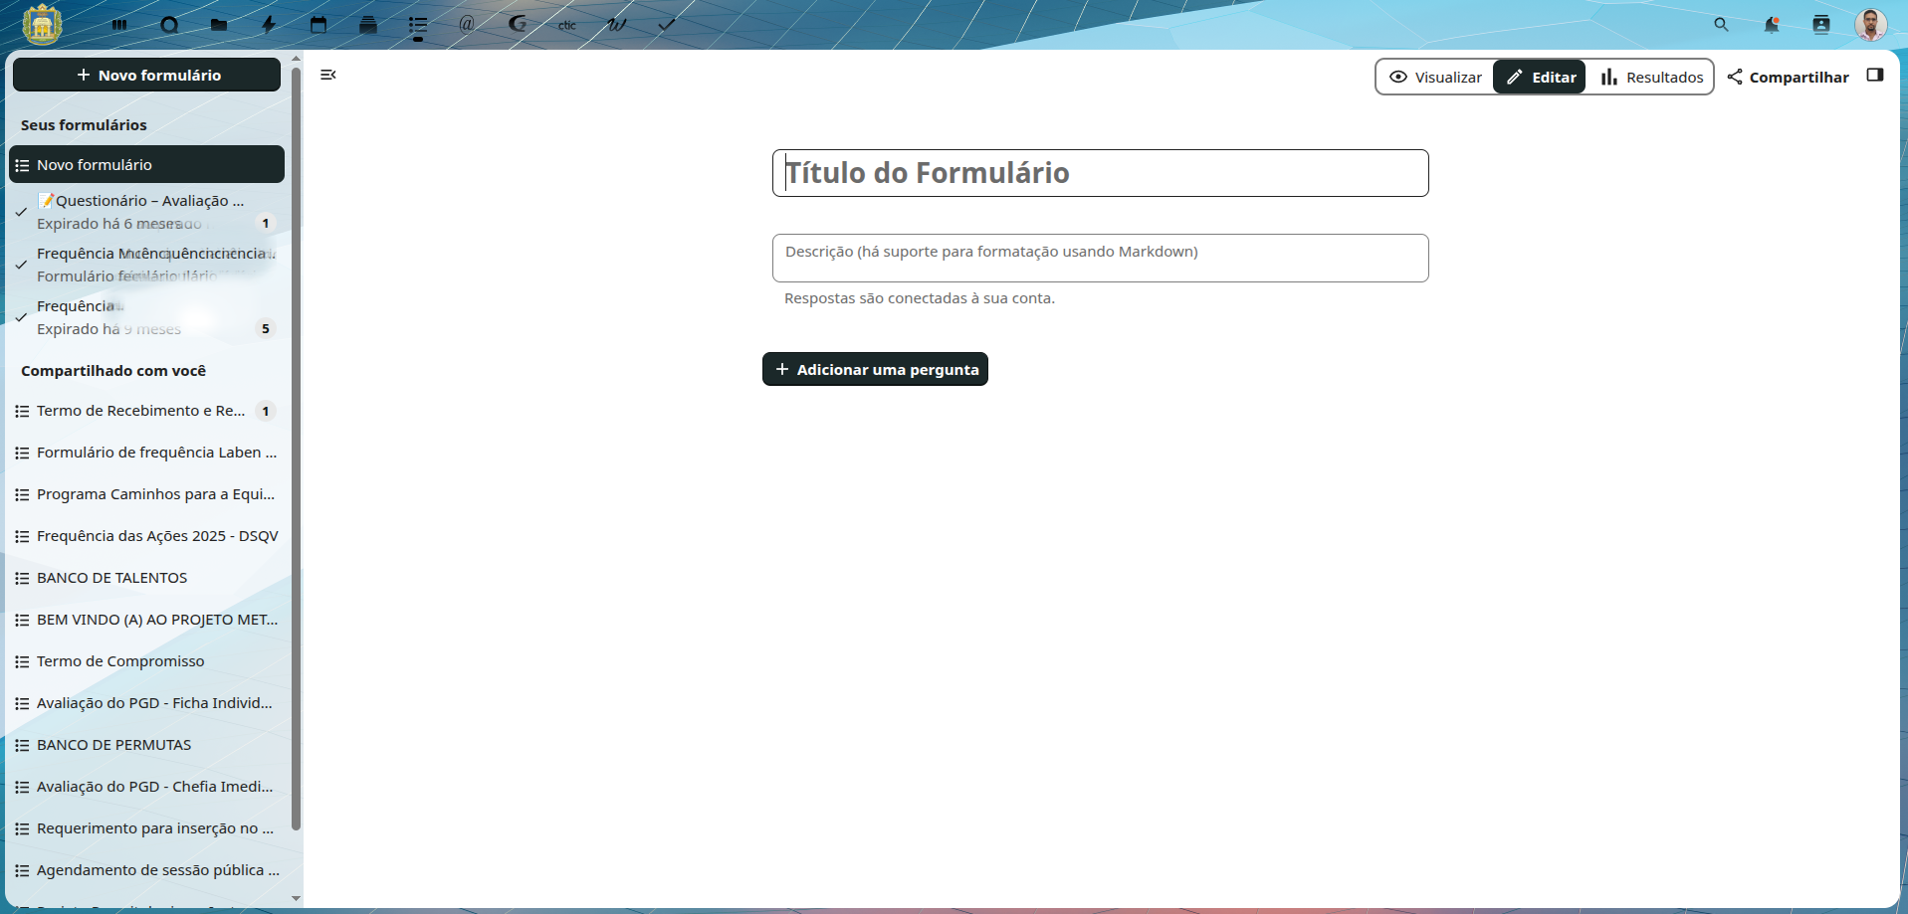Create a form with Novo formulário button
Image resolution: width=1908 pixels, height=914 pixels.
(147, 75)
